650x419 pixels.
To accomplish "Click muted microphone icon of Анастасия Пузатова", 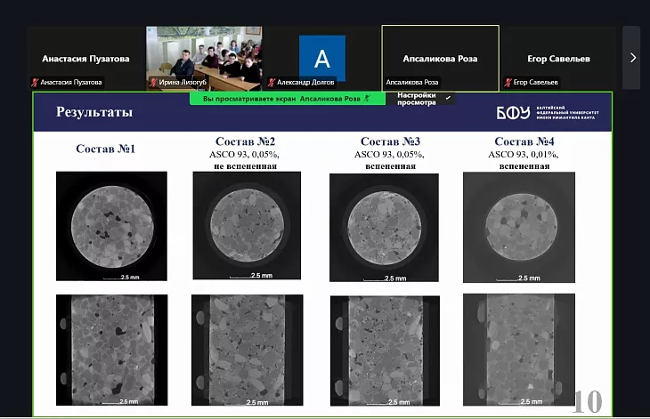I will [35, 82].
